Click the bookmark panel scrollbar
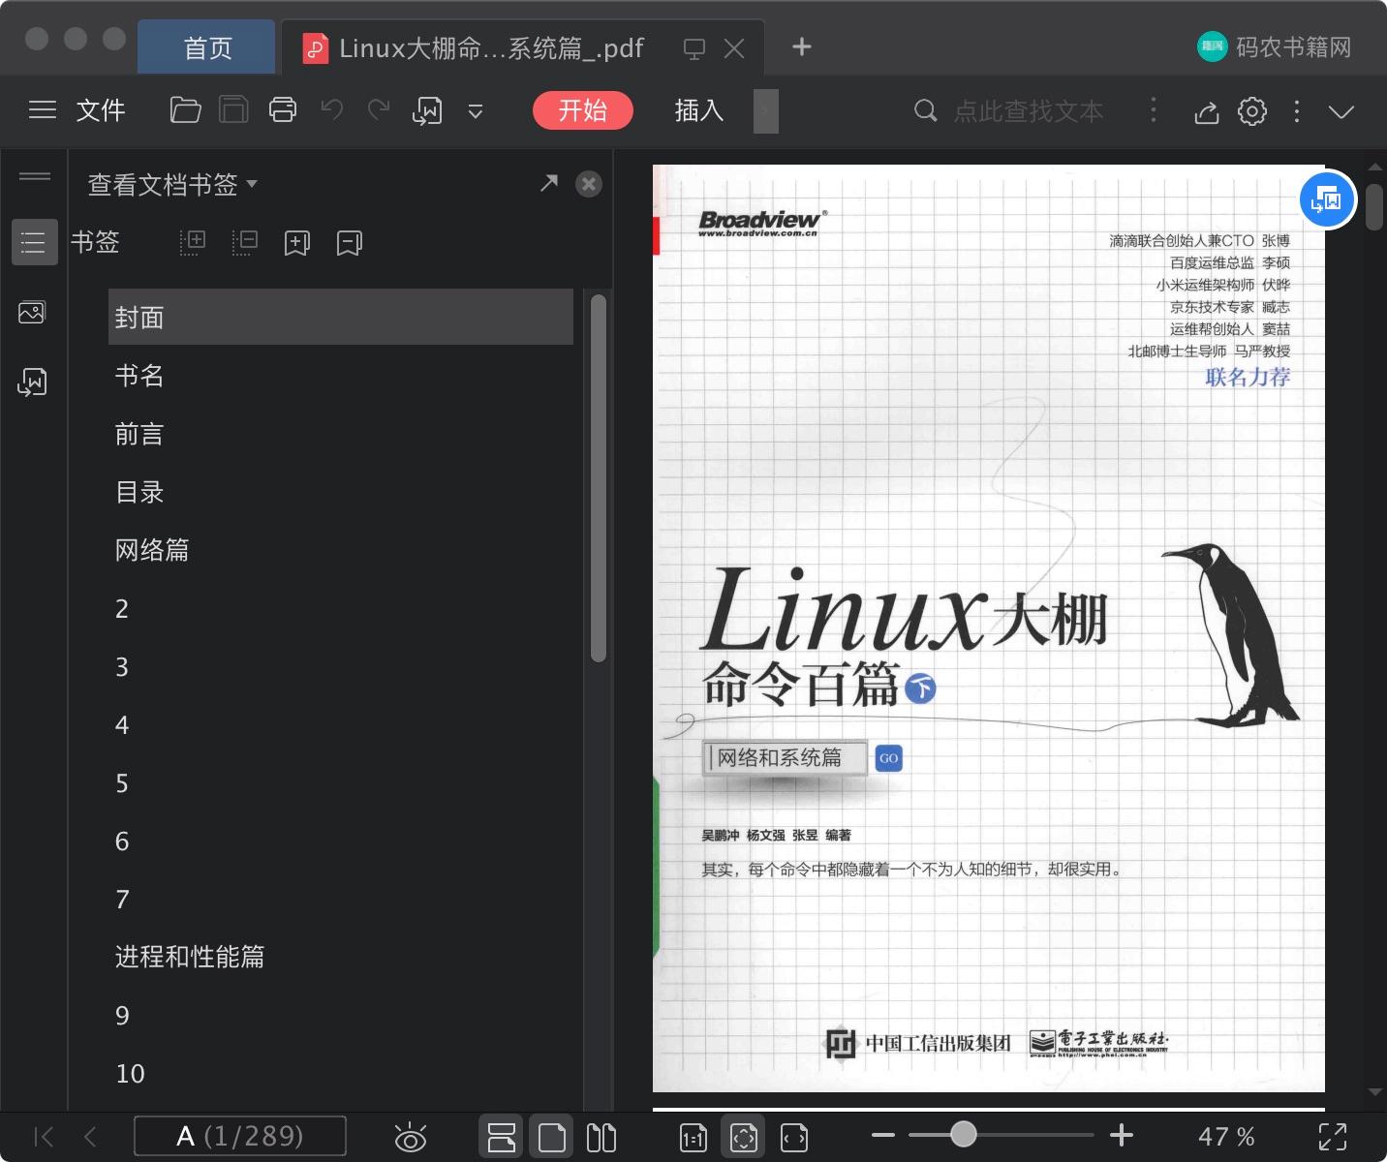This screenshot has width=1387, height=1162. coord(599,477)
